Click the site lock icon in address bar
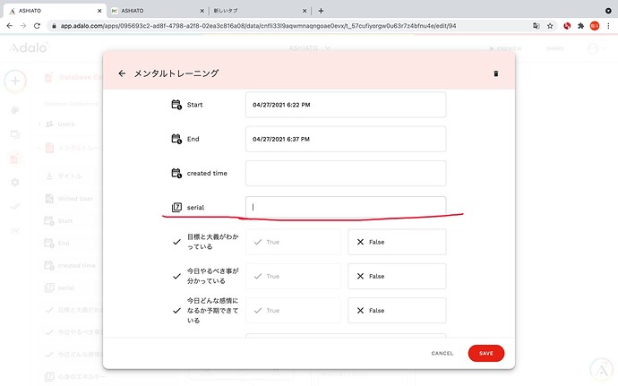Viewport: 618px width, 386px height. click(54, 26)
